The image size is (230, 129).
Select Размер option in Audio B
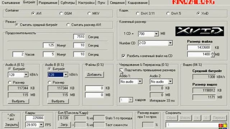pyautogui.click(x=56, y=83)
